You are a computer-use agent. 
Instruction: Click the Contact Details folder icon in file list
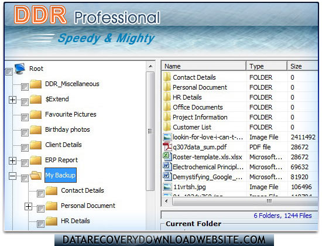click(167, 77)
